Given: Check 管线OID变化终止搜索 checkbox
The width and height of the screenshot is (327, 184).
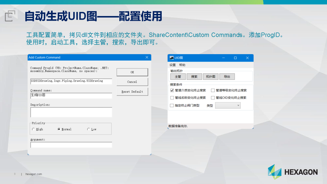Looking at the screenshot, I should pyautogui.click(x=213, y=98).
